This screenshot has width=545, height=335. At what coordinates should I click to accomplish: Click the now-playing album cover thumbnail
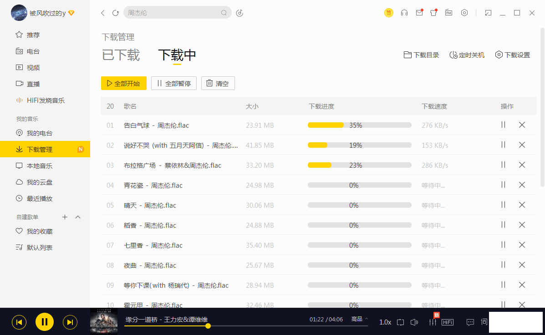[x=103, y=321]
